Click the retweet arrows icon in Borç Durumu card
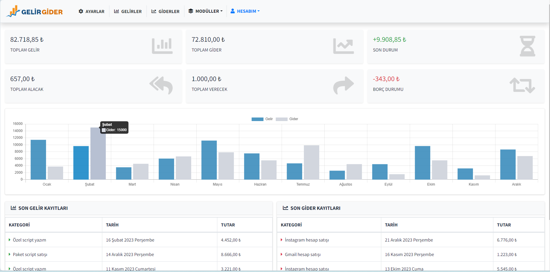The image size is (550, 272). [x=522, y=85]
